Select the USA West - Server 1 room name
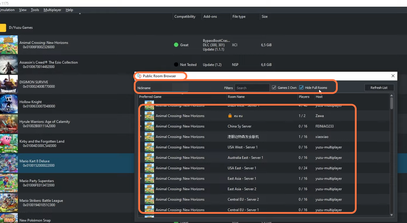Screen dimensions: 407x223 click(x=243, y=147)
